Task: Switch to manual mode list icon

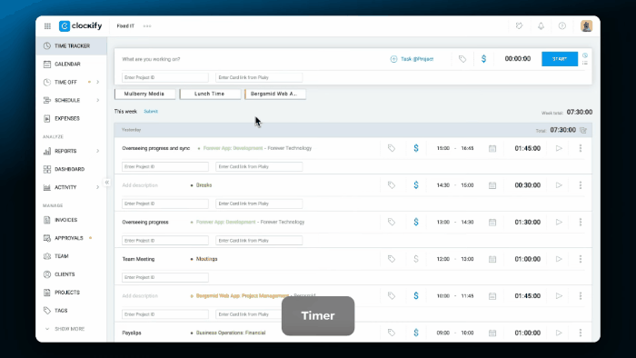Action: click(585, 63)
